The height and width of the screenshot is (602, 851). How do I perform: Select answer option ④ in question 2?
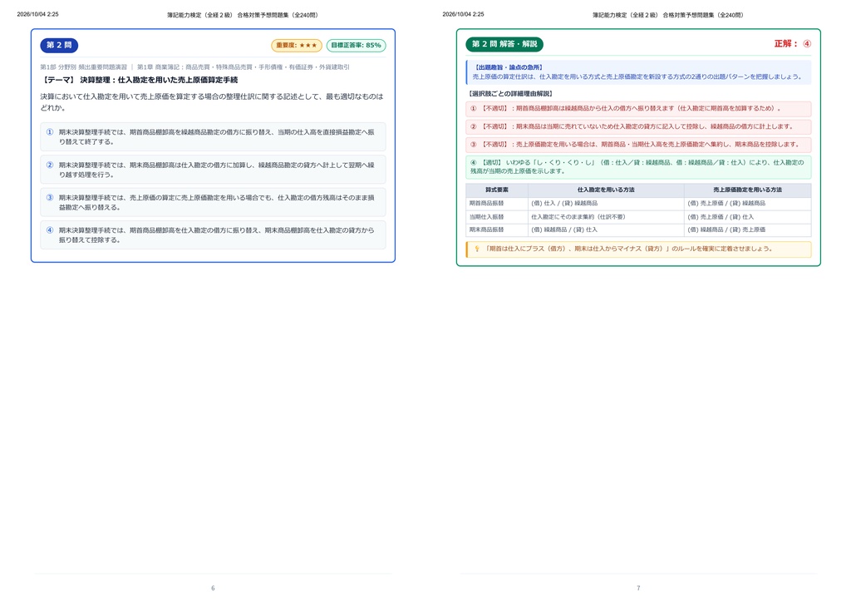(x=213, y=234)
